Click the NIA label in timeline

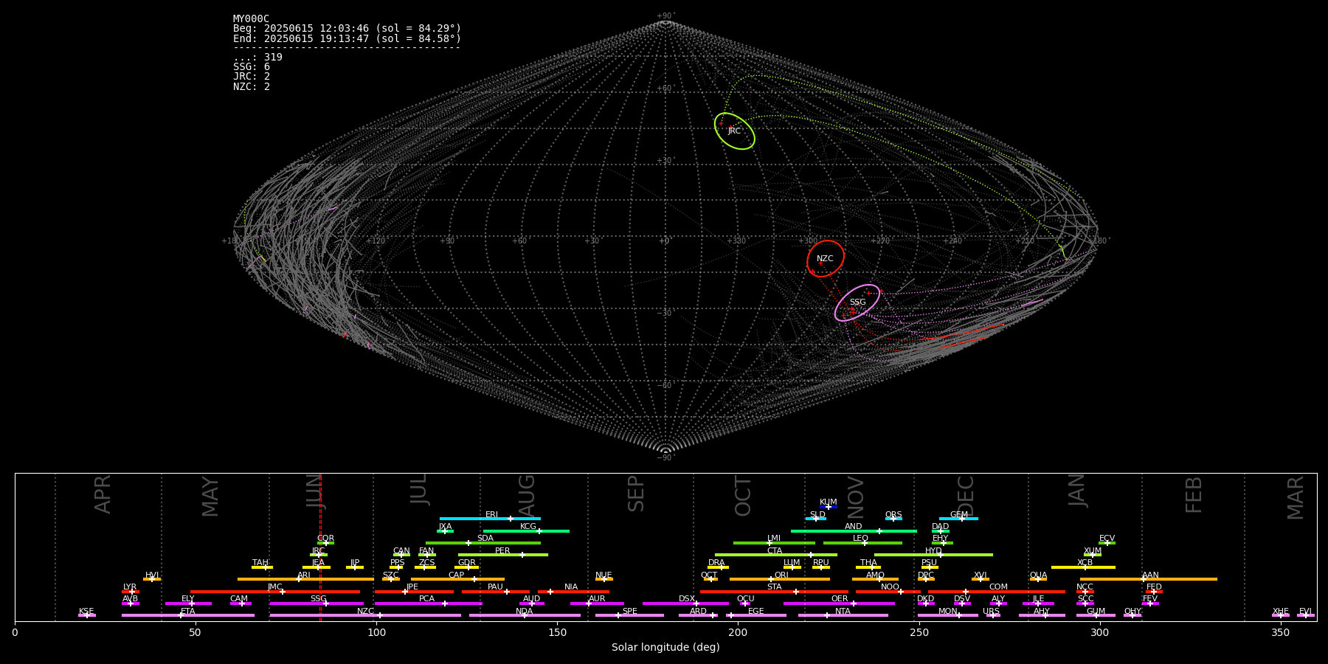point(571,587)
